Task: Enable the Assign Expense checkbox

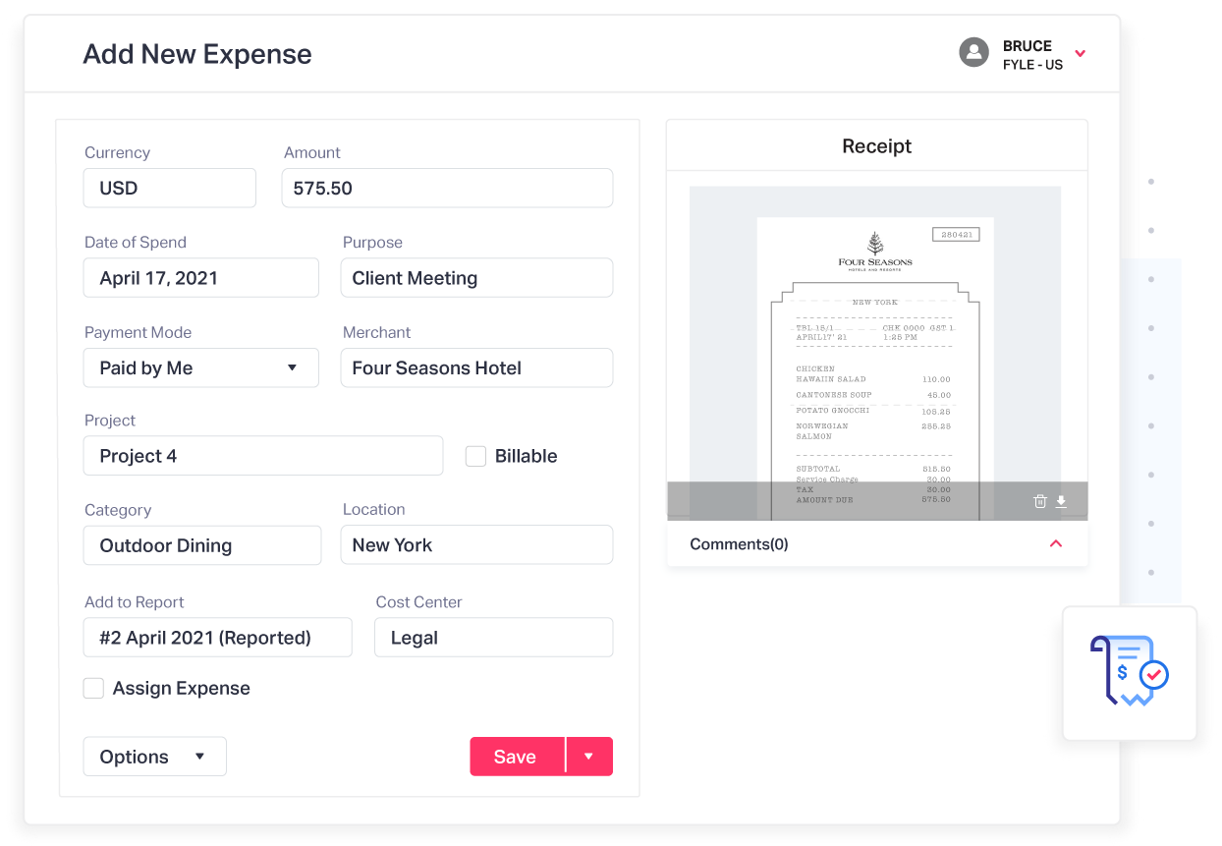Action: (93, 689)
